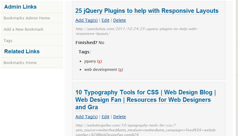The width and height of the screenshot is (238, 136).
Task: Click the Admin Links sidebar heading
Action: [x=20, y=7]
